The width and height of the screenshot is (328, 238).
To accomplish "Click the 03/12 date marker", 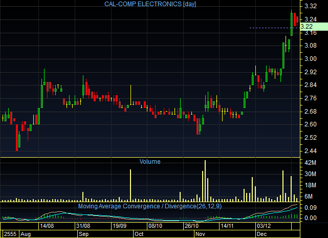I will 264,226.
